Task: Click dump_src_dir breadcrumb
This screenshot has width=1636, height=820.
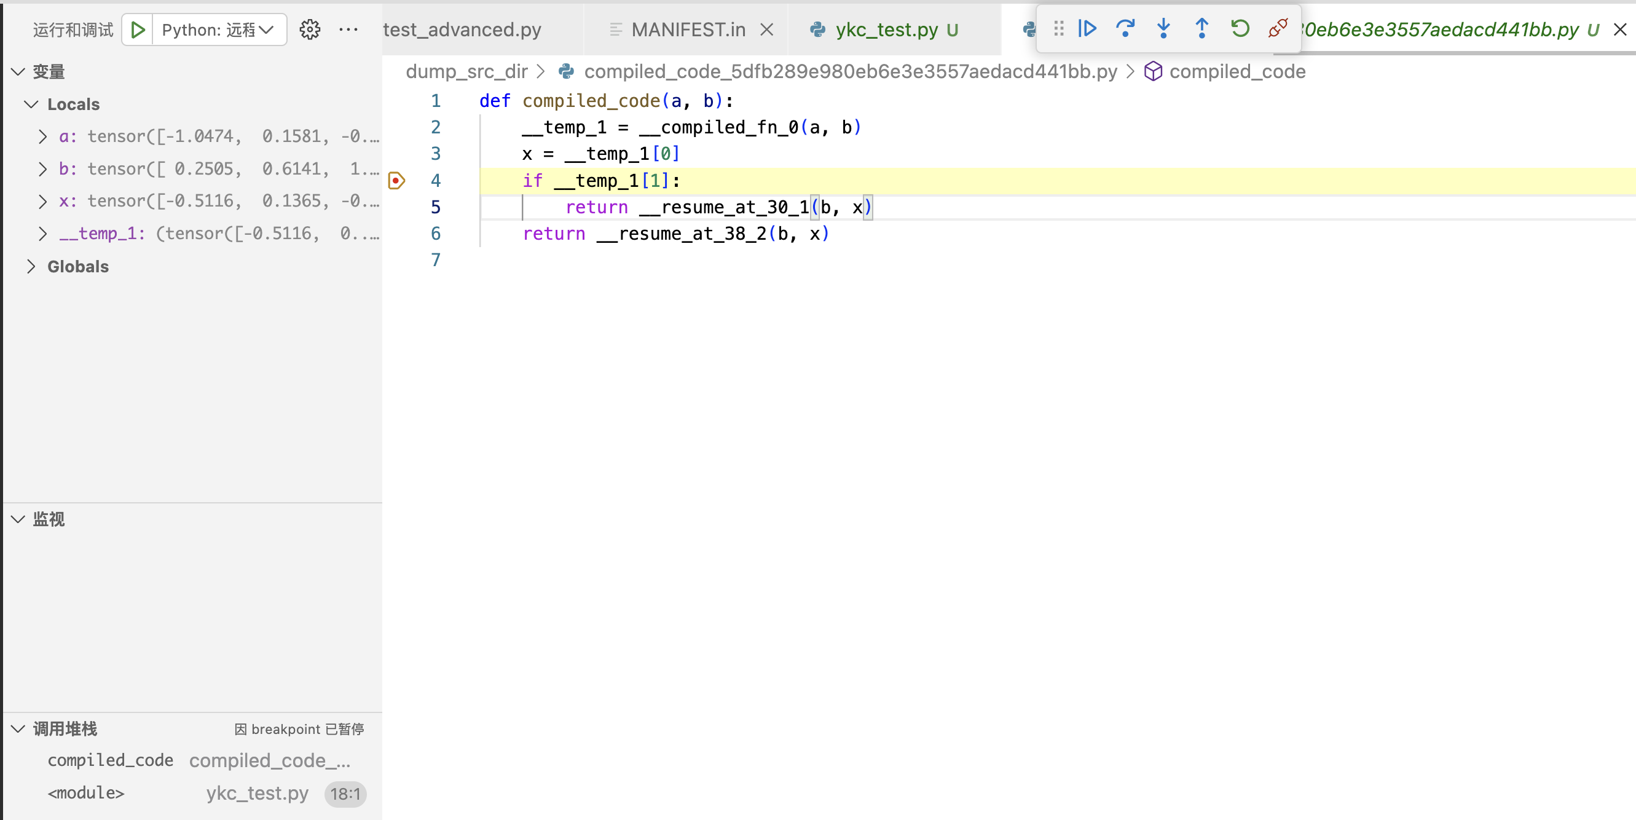Action: click(466, 72)
